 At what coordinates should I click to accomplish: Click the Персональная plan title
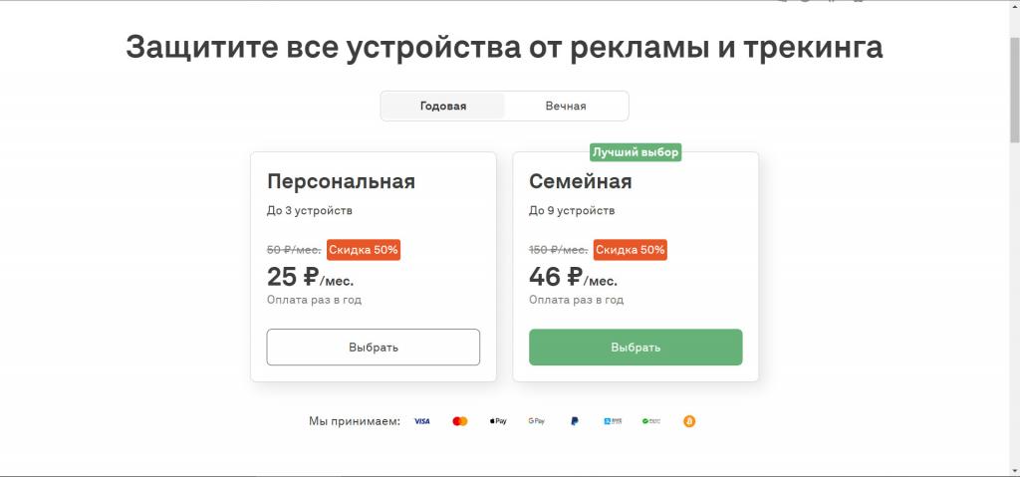(341, 181)
